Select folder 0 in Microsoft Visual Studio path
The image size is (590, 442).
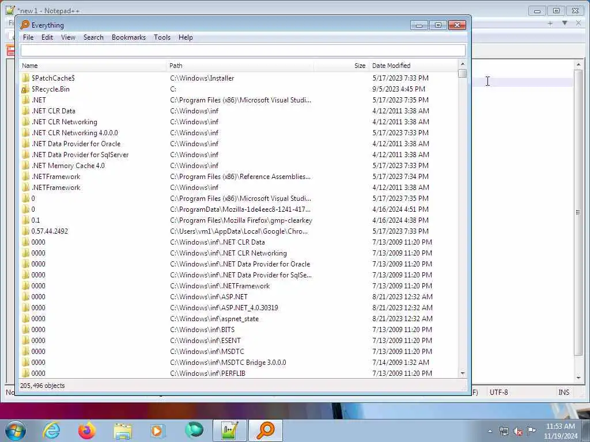tap(33, 199)
